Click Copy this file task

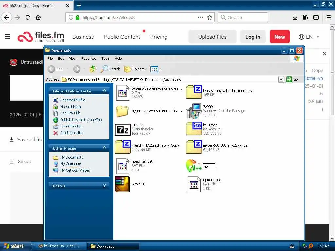click(x=70, y=113)
